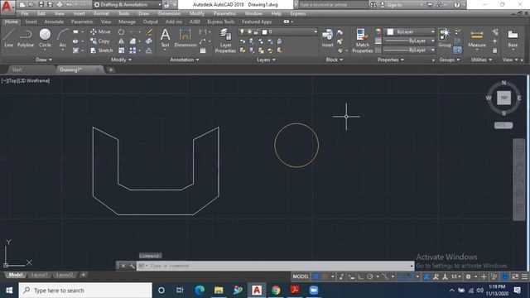Select the Circle tool
The width and height of the screenshot is (530, 298).
[45, 38]
